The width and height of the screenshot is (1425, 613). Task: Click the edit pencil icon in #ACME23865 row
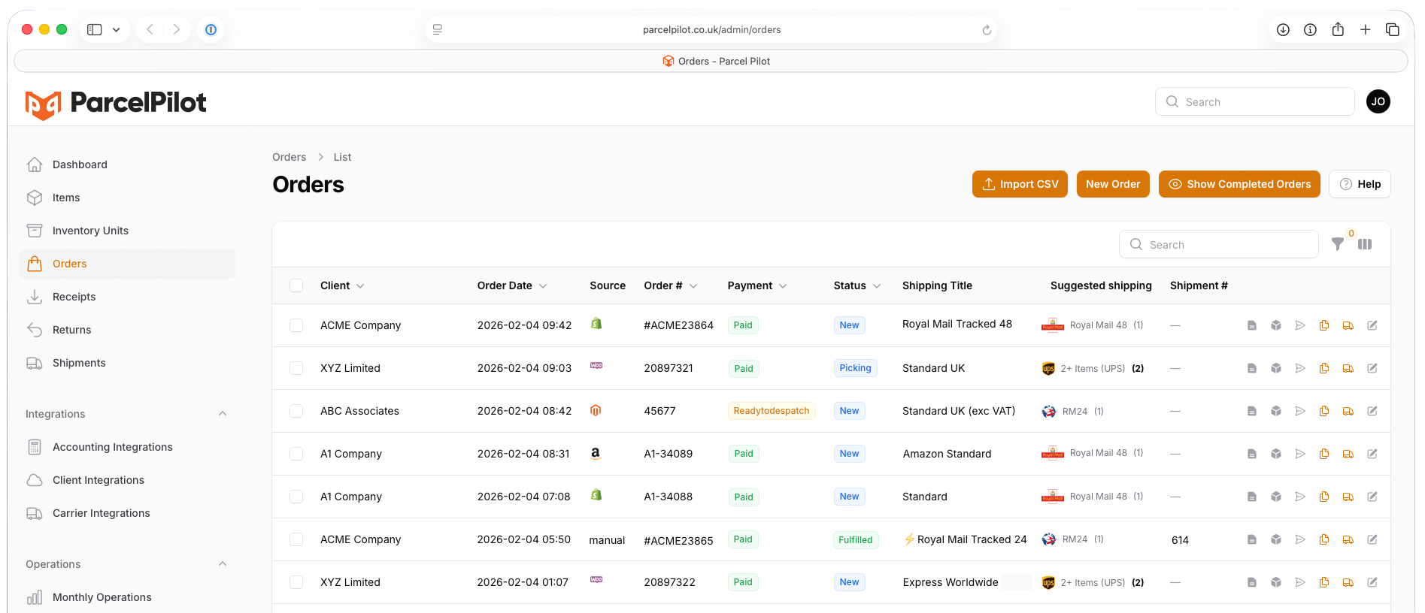pyautogui.click(x=1372, y=539)
